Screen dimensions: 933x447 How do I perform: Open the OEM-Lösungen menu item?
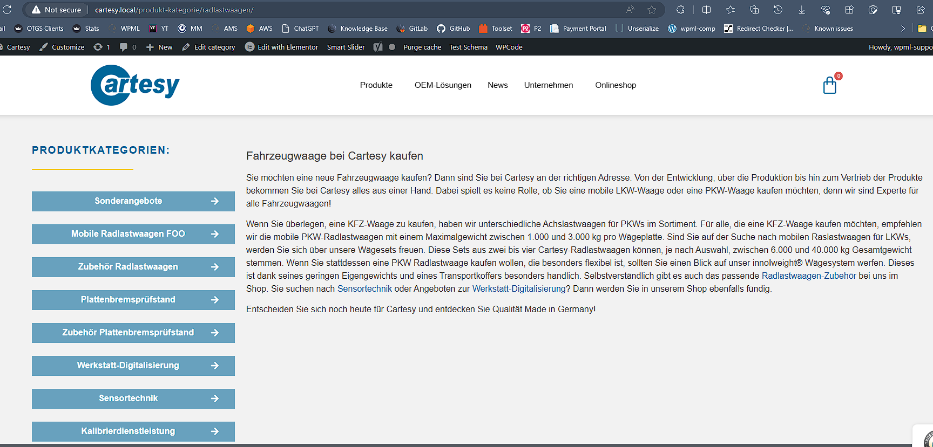443,85
